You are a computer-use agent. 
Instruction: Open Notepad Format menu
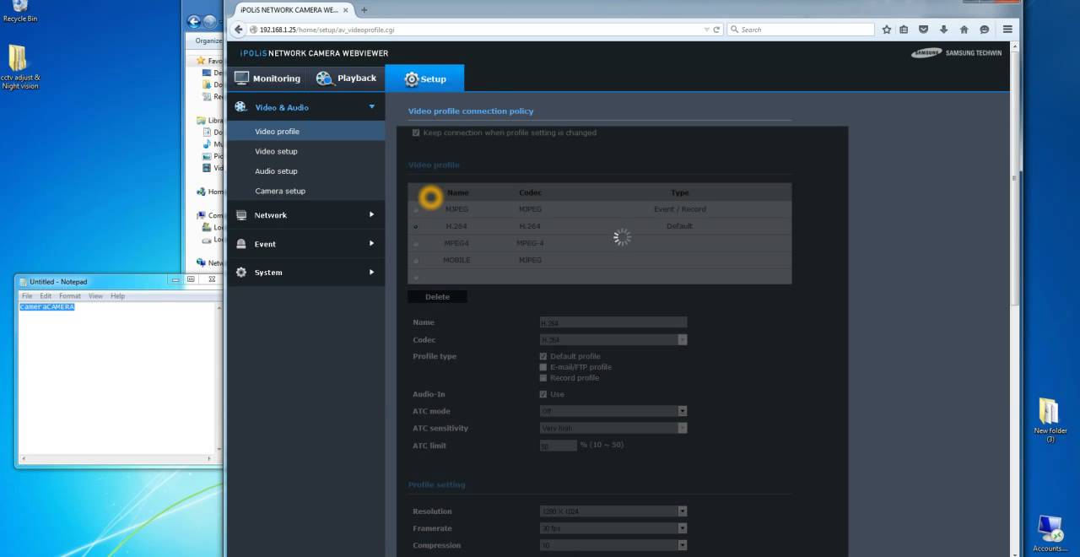(x=70, y=296)
